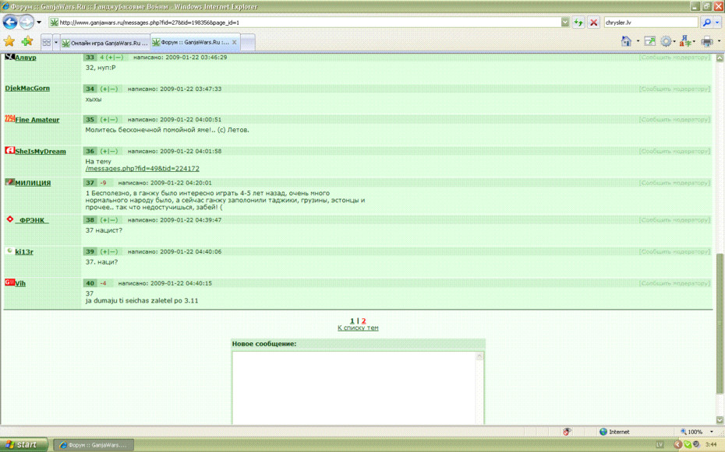This screenshot has height=452, width=725.
Task: Click the address bar URL field
Action: [305, 22]
